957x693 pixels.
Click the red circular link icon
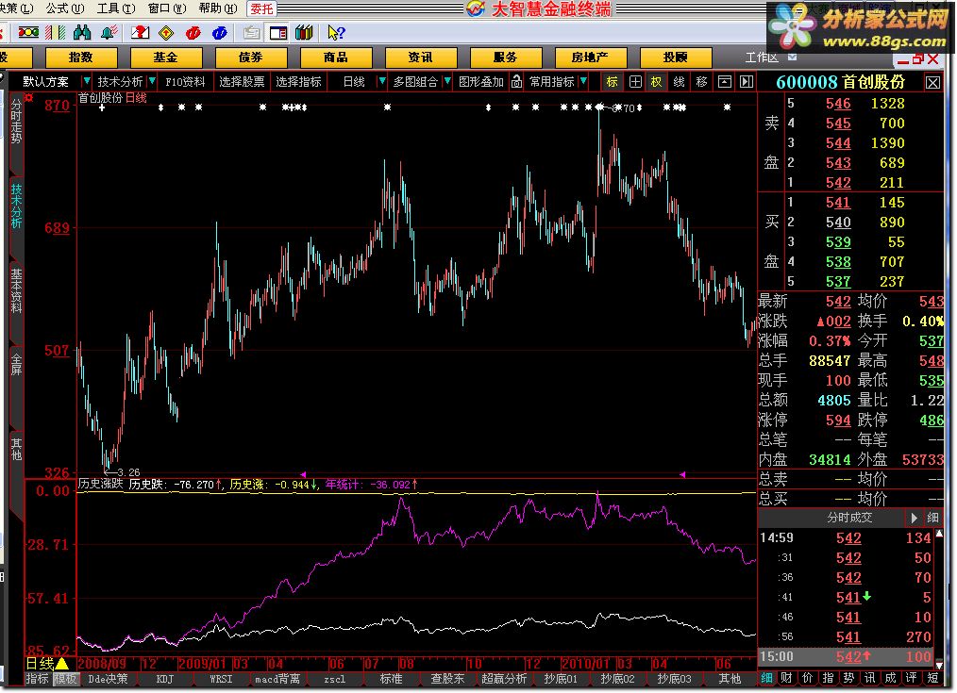(x=193, y=33)
